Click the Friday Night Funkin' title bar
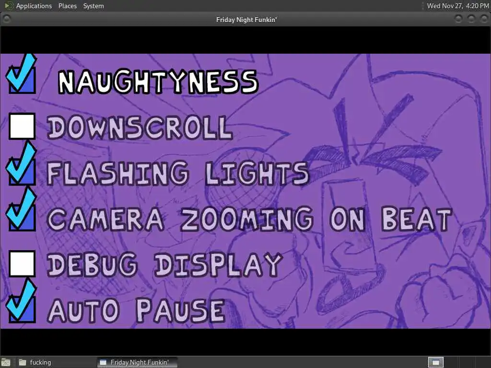Image resolution: width=491 pixels, height=368 pixels. tap(246, 19)
